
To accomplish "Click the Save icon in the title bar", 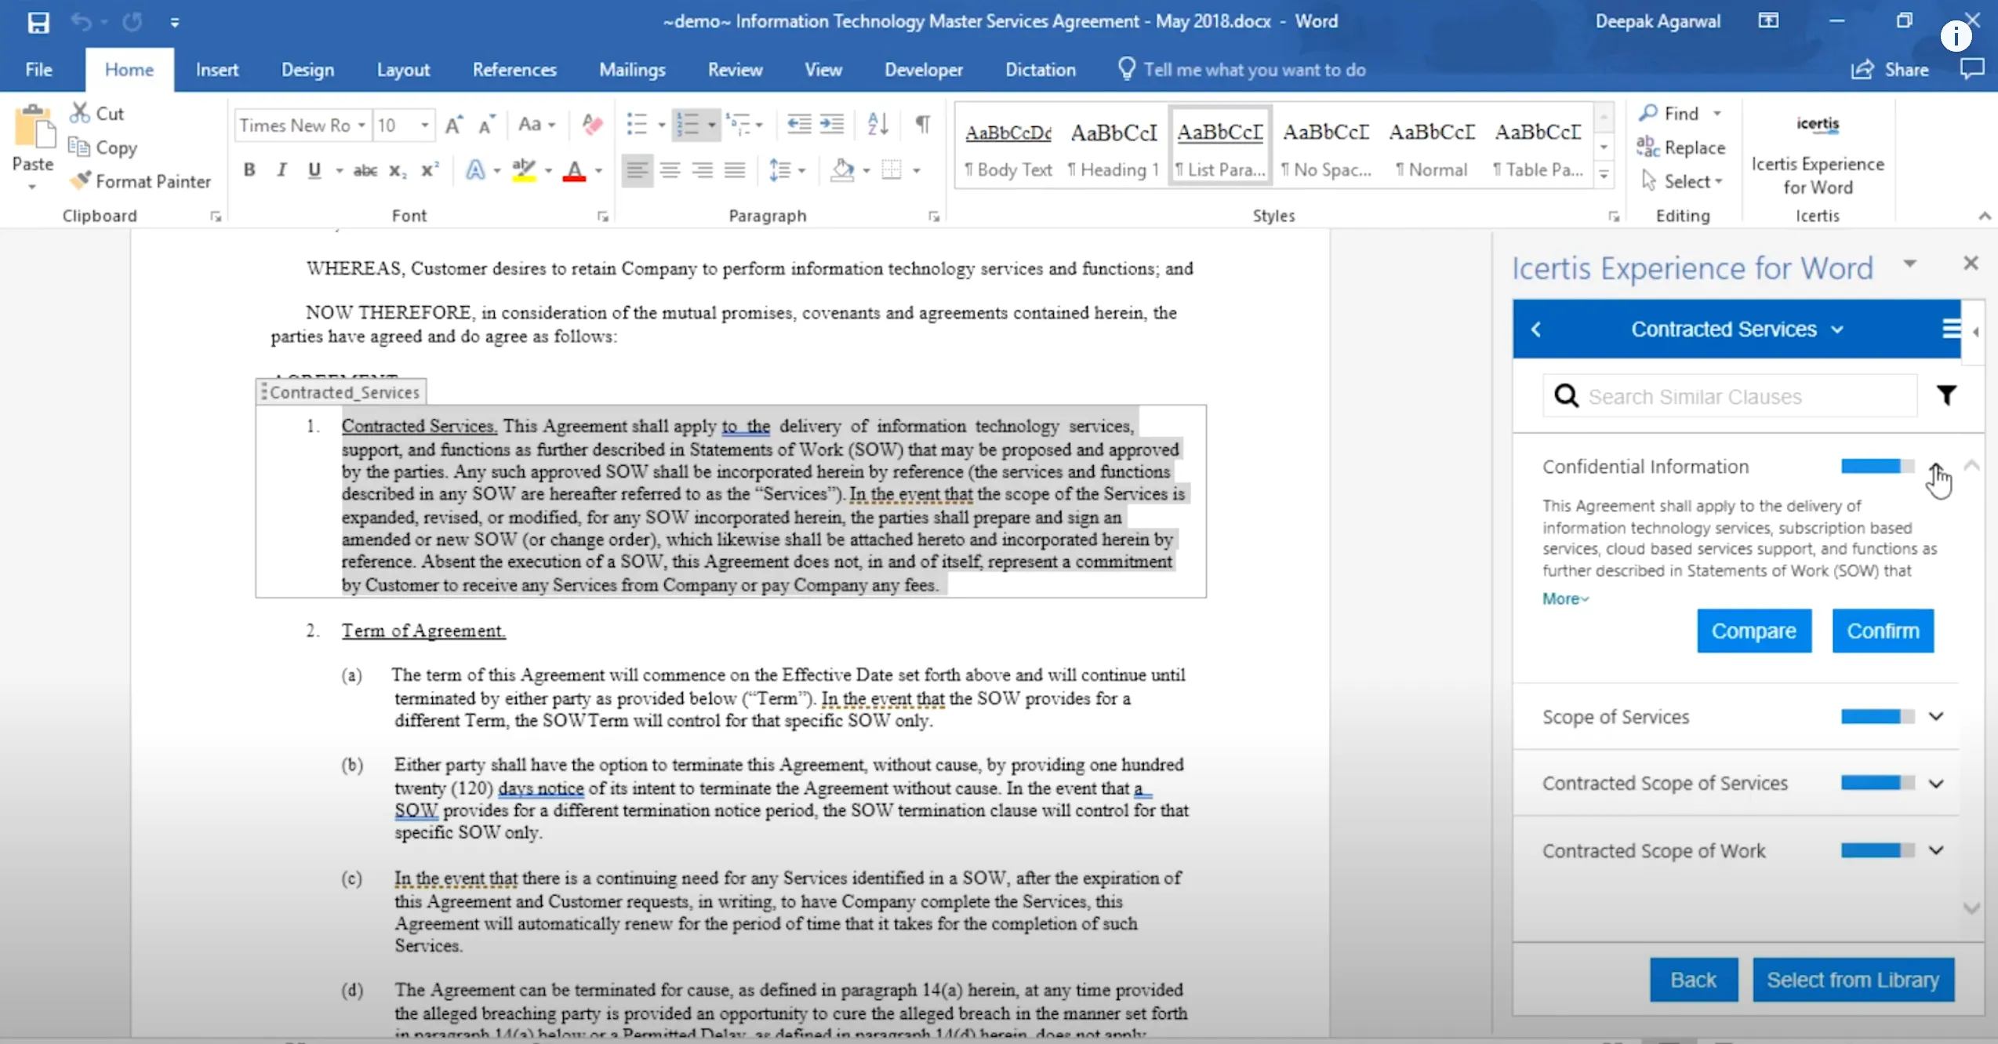I will 38,22.
